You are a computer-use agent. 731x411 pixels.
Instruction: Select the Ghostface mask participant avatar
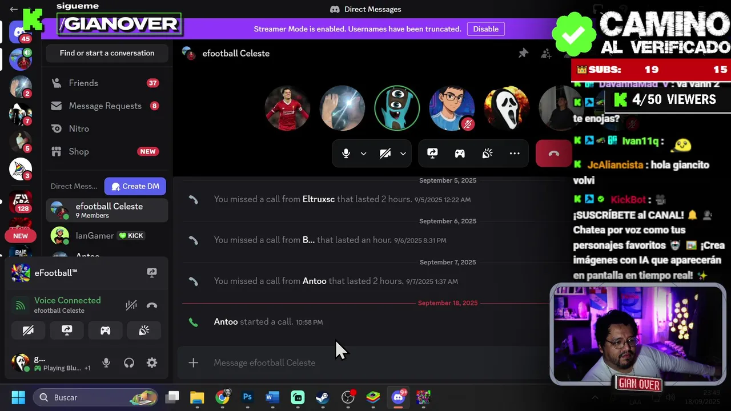pos(507,108)
